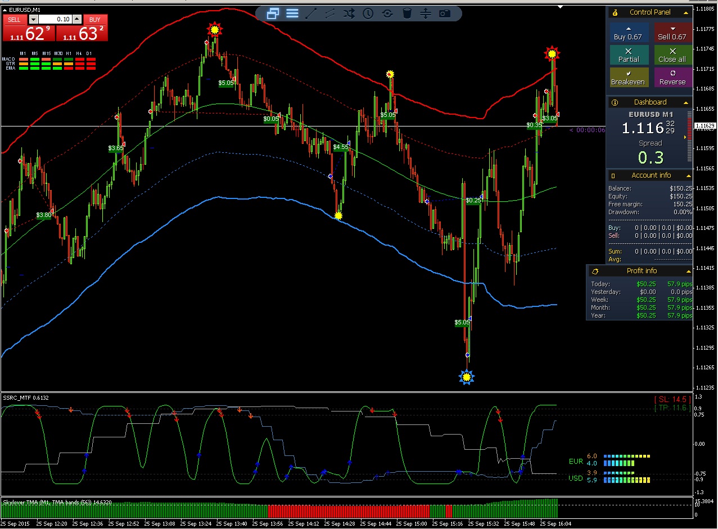The height and width of the screenshot is (529, 718).
Task: Click the Close all button
Action: pyautogui.click(x=672, y=55)
